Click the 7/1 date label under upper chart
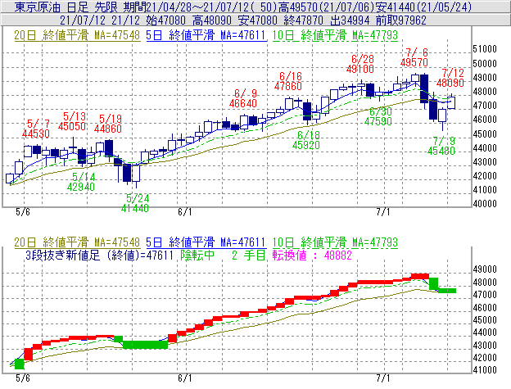This screenshot has height=389, width=511. 383,212
